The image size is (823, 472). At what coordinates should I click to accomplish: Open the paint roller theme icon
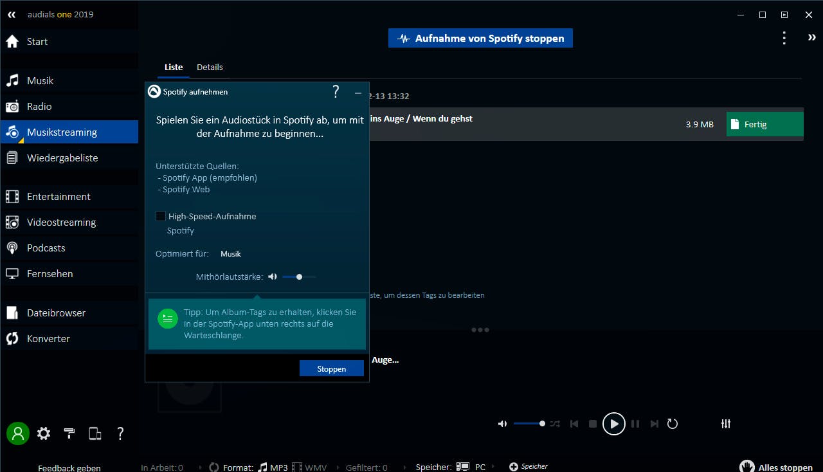[x=69, y=433]
